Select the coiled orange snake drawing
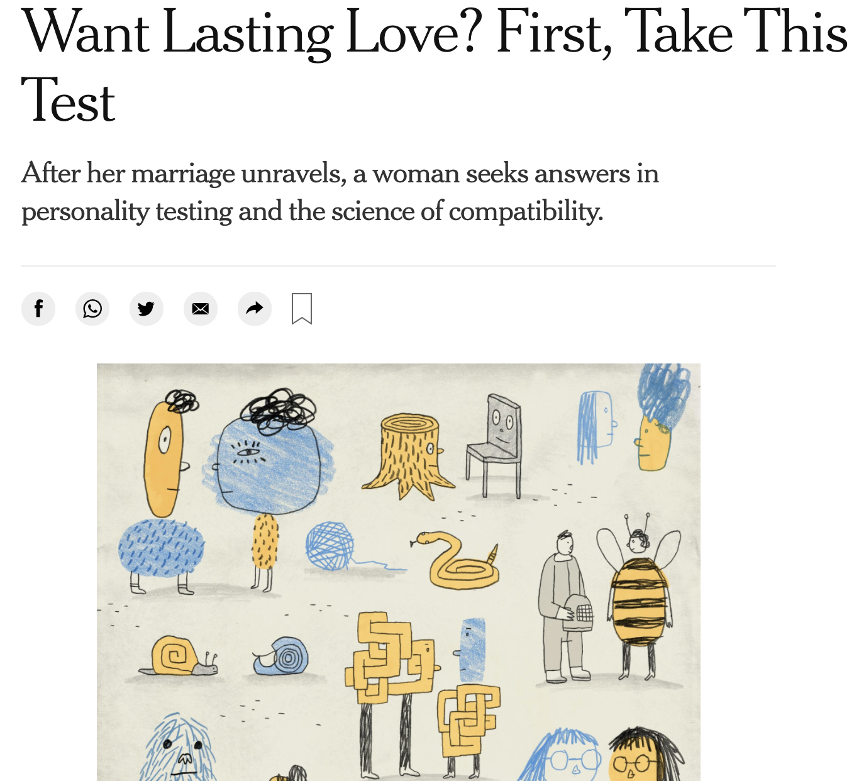Screen dimensions: 859x781 (x=456, y=559)
